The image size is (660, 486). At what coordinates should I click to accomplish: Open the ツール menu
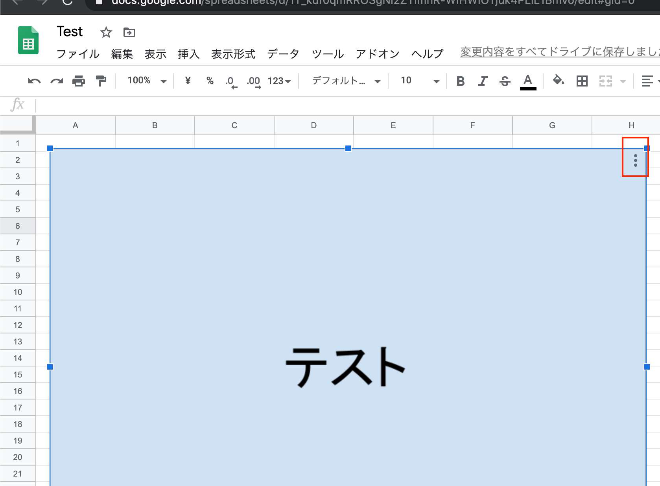click(x=328, y=54)
